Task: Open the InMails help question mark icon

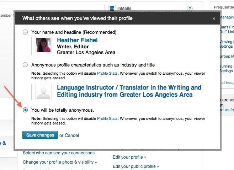Action: click(x=190, y=9)
